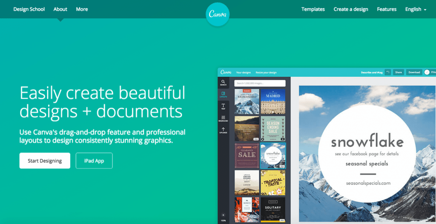
Task: Click the Start Designing button
Action: coord(45,160)
